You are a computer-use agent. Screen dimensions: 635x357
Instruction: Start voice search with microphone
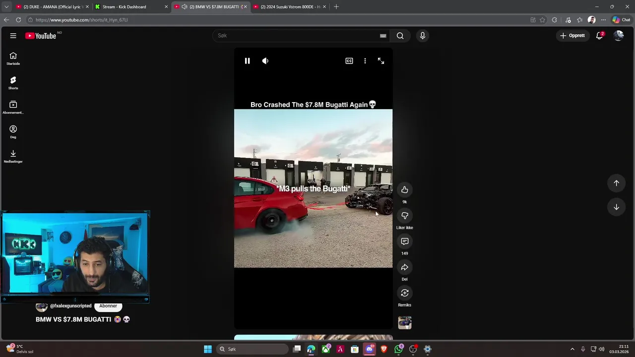pyautogui.click(x=423, y=36)
